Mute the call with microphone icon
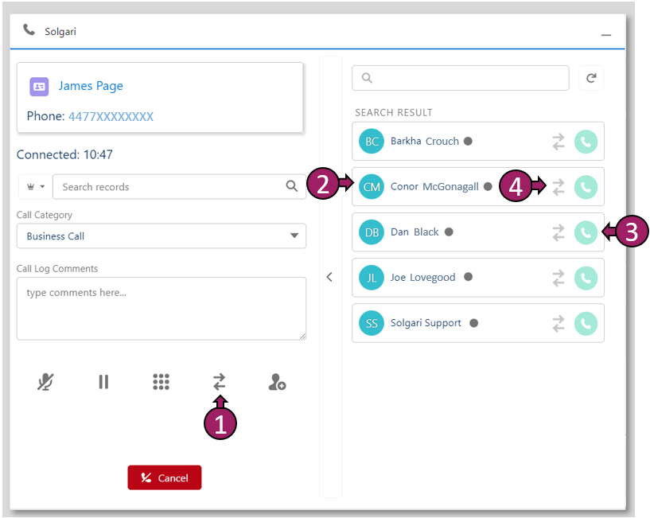The width and height of the screenshot is (650, 518). [x=45, y=383]
